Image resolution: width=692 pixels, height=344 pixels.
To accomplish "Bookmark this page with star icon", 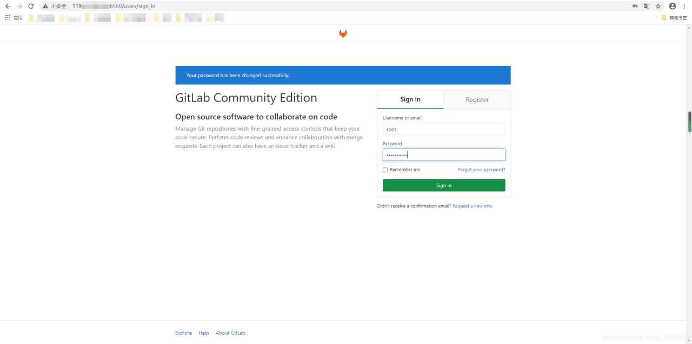I will click(658, 6).
